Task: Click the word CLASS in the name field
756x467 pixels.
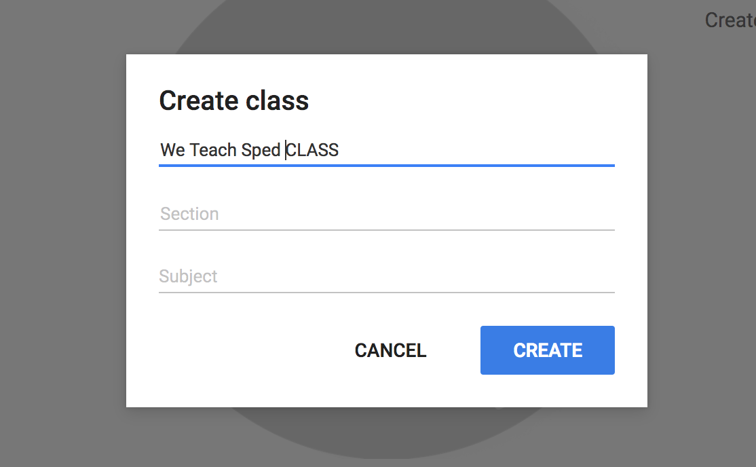Action: click(x=313, y=150)
